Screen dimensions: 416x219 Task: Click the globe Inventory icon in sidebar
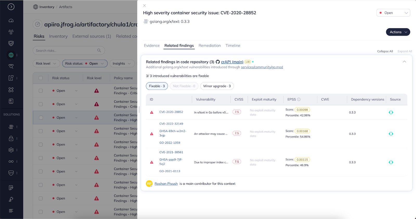coord(11,55)
